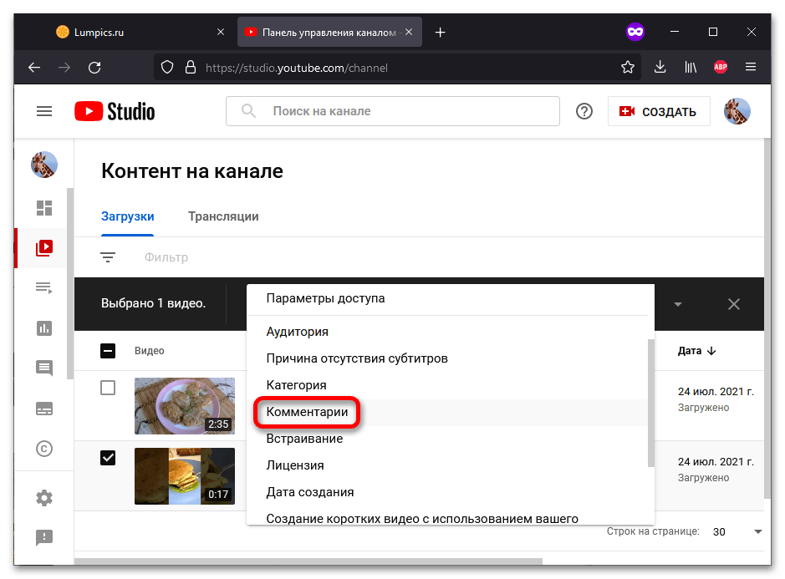Viewport: 785px width, 579px height.
Task: Switch to the Загрузки tab
Action: pyautogui.click(x=127, y=216)
